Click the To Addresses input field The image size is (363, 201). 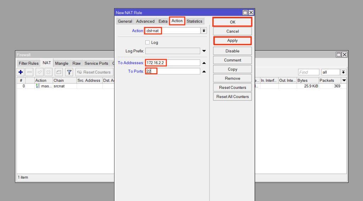(173, 63)
